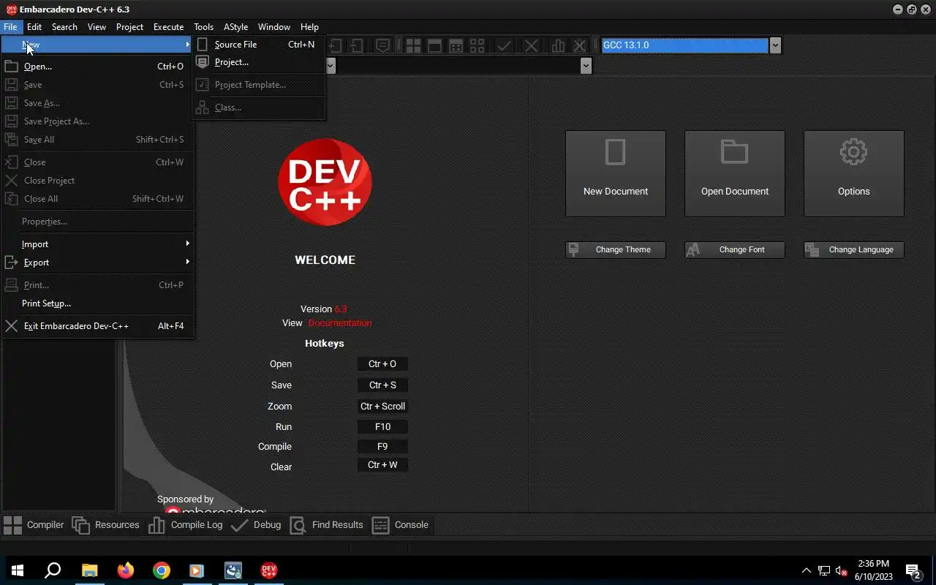Click Dev-C++ icon in Windows taskbar
Viewport: 936px width, 585px height.
268,570
